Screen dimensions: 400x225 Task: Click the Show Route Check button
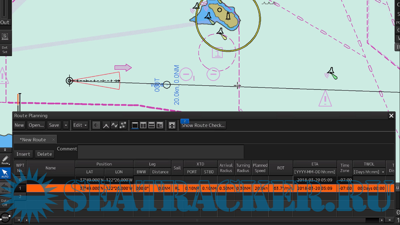click(203, 125)
